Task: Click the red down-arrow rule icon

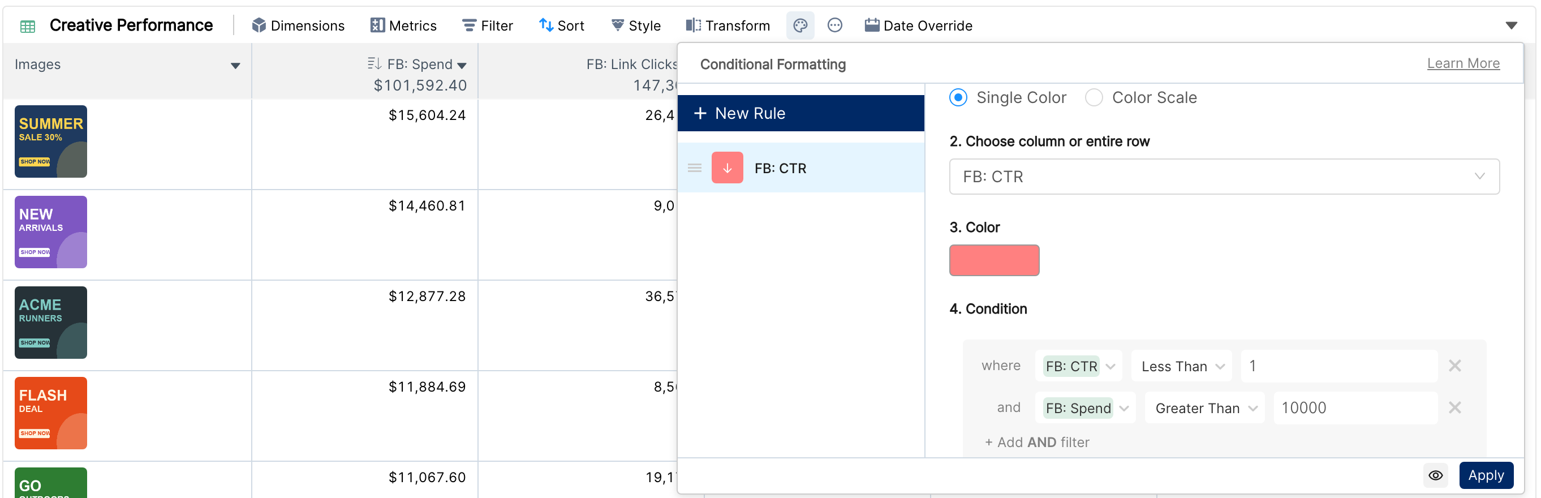Action: tap(727, 168)
